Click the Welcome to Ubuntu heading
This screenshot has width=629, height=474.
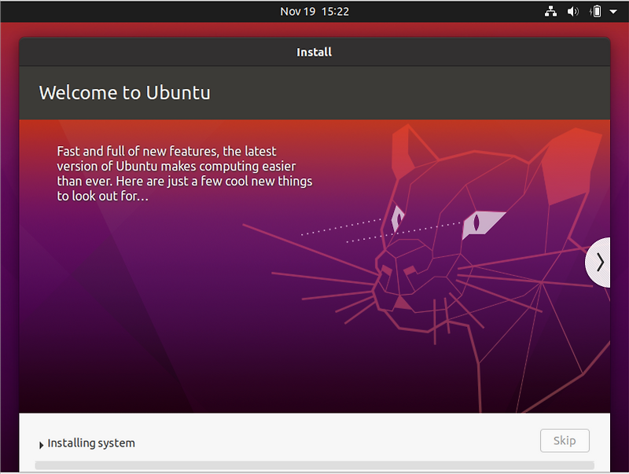124,93
